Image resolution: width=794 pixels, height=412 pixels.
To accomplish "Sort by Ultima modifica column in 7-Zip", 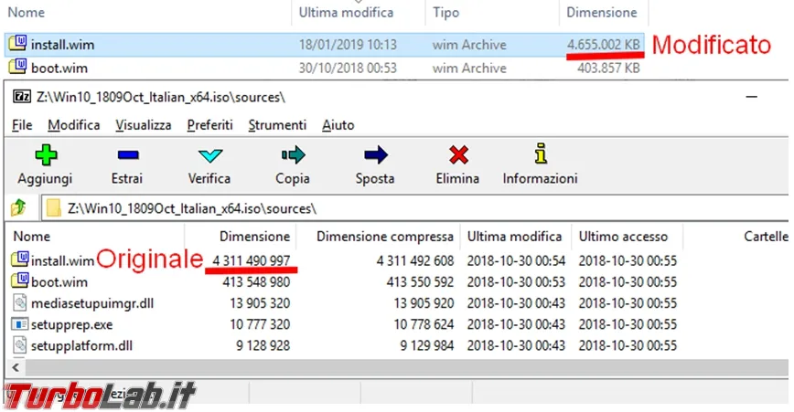I will [x=516, y=236].
